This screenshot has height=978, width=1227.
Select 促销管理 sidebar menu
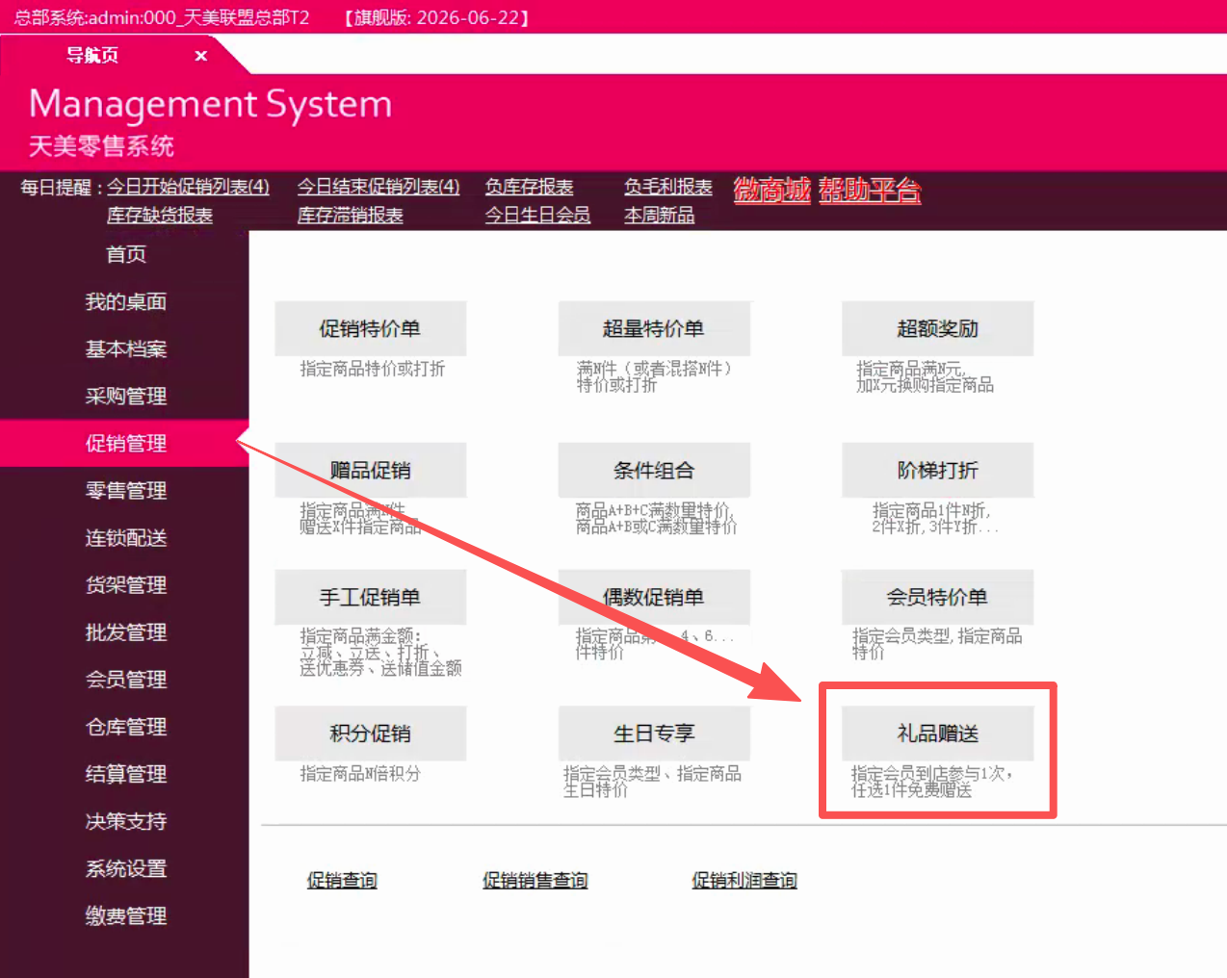[125, 443]
